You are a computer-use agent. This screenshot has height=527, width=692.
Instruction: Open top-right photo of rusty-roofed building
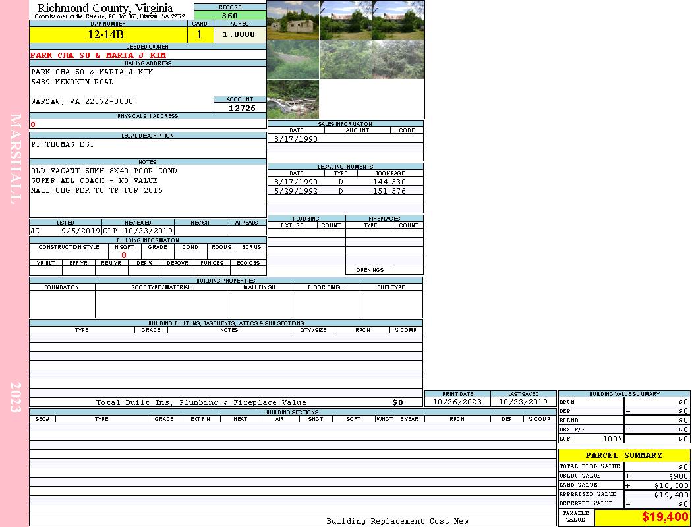[x=398, y=20]
